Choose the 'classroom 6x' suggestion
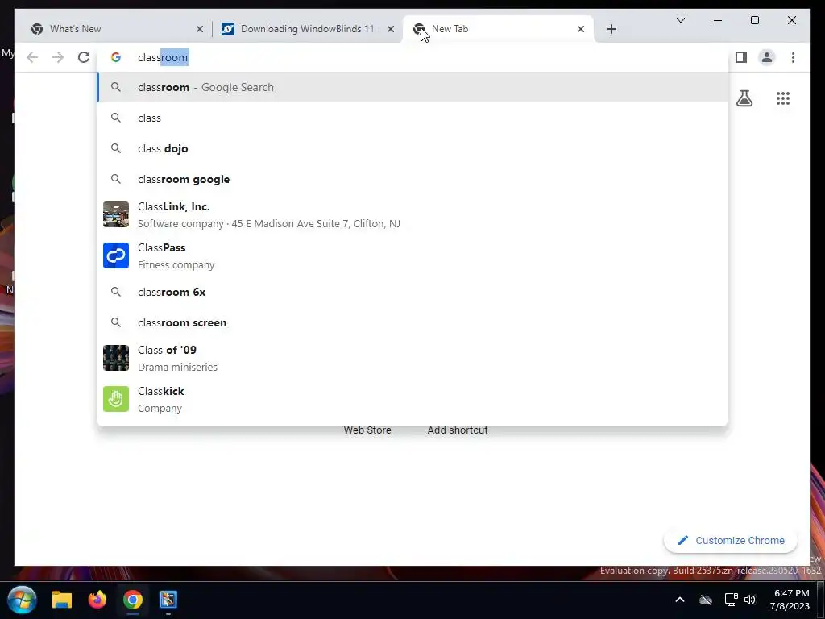 click(412, 292)
